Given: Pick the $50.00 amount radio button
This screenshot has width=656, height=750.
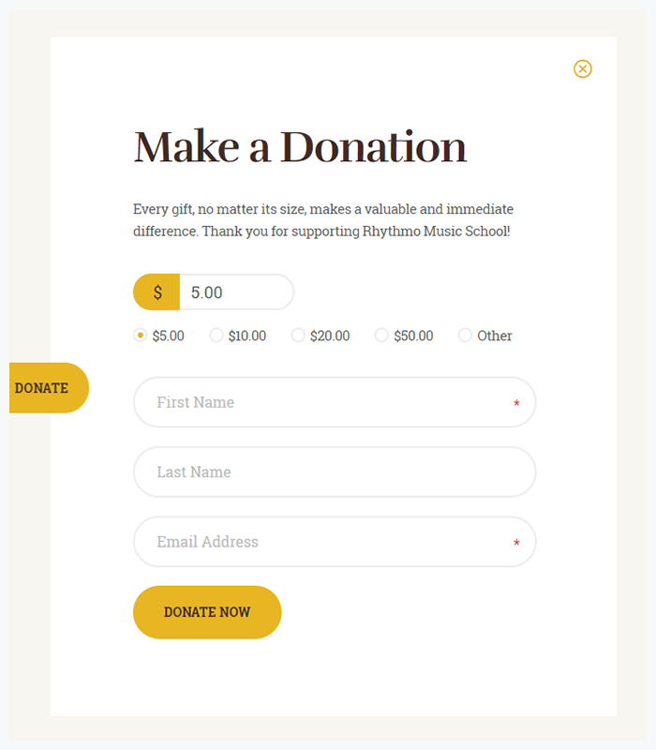Looking at the screenshot, I should (381, 335).
